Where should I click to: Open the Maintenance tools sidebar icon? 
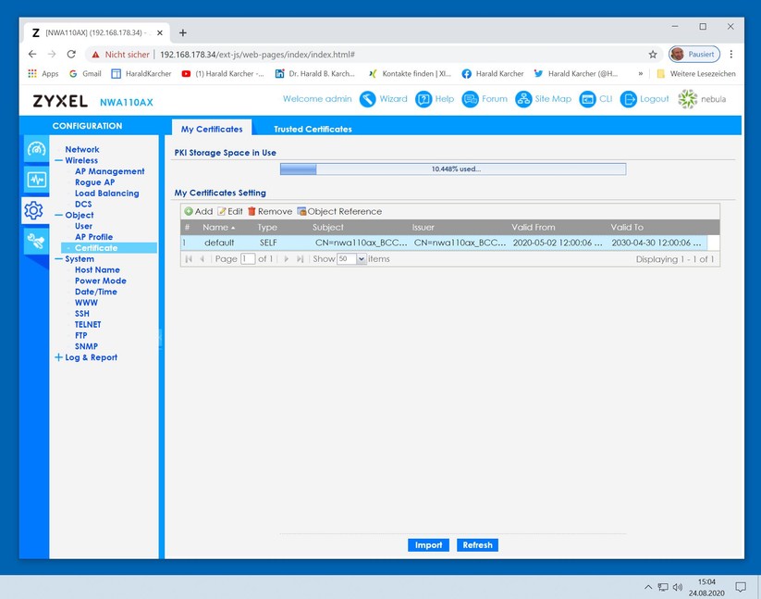(35, 242)
